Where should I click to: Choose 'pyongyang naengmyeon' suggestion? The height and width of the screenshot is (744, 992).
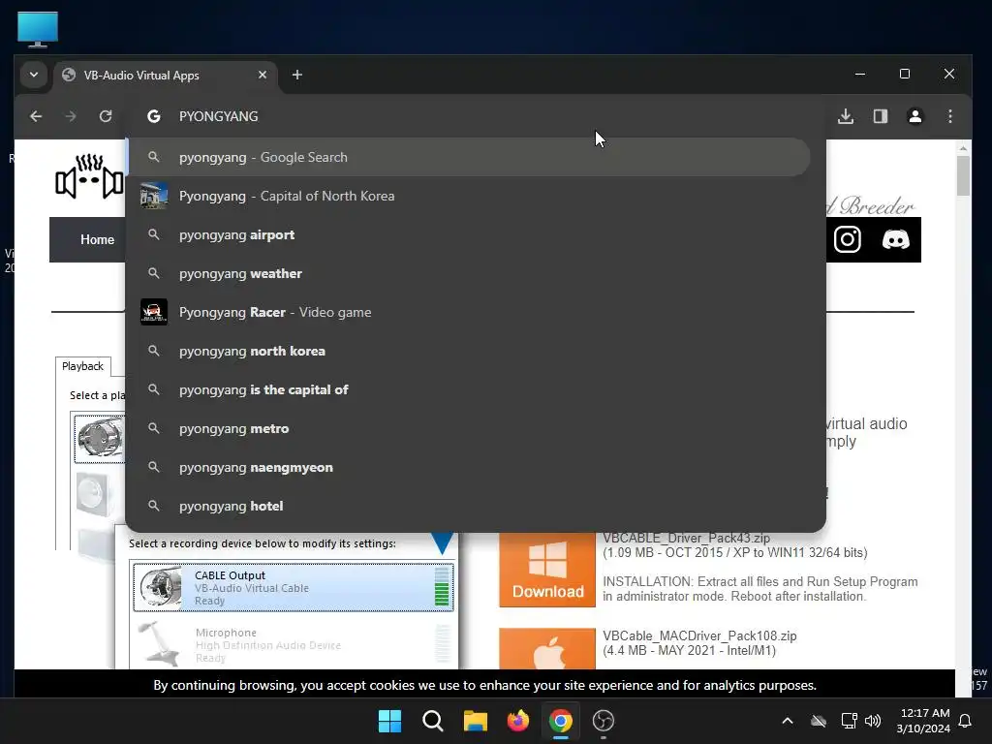tap(468, 468)
